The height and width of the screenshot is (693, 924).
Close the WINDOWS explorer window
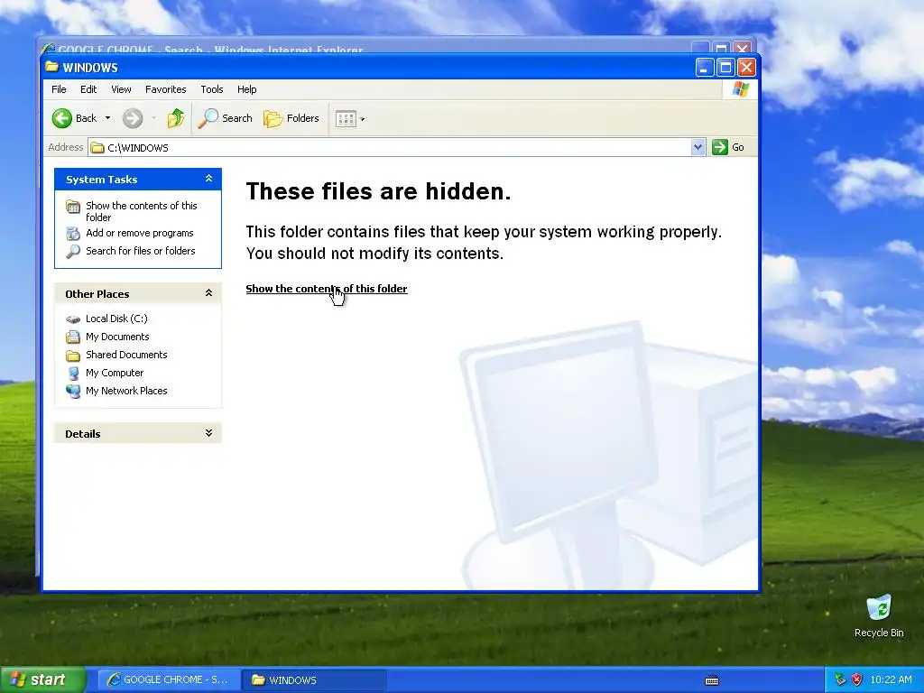(746, 68)
